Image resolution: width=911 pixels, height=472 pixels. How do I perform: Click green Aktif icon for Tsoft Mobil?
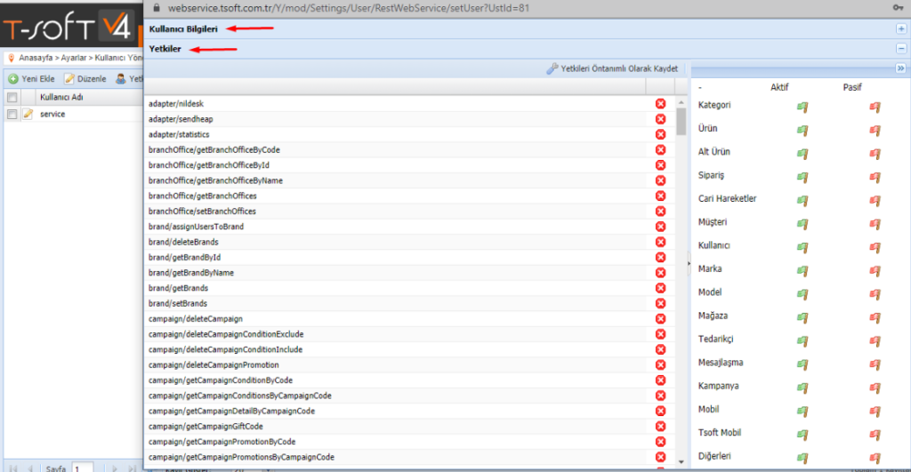click(802, 435)
